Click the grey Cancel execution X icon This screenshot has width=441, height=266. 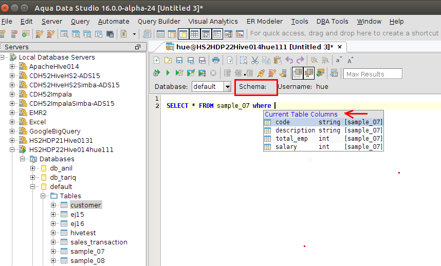(213, 73)
